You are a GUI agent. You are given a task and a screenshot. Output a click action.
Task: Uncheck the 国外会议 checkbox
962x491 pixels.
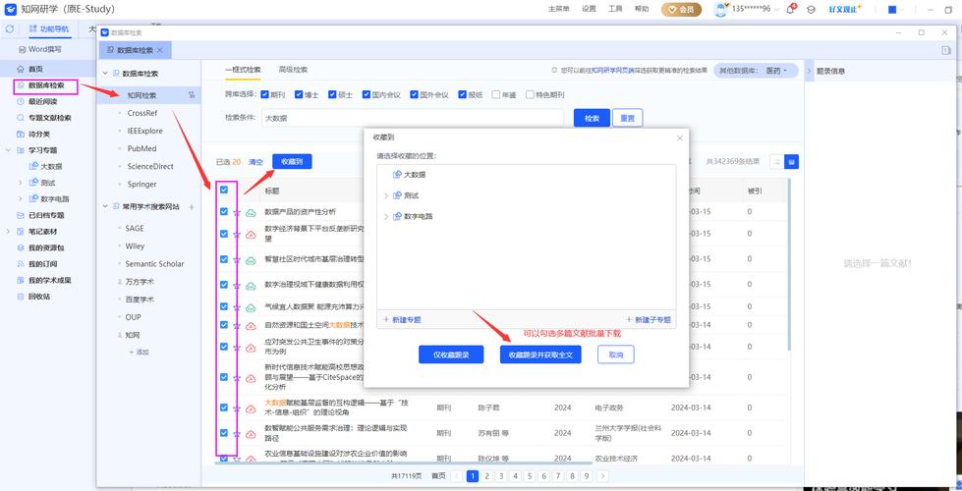pos(414,94)
